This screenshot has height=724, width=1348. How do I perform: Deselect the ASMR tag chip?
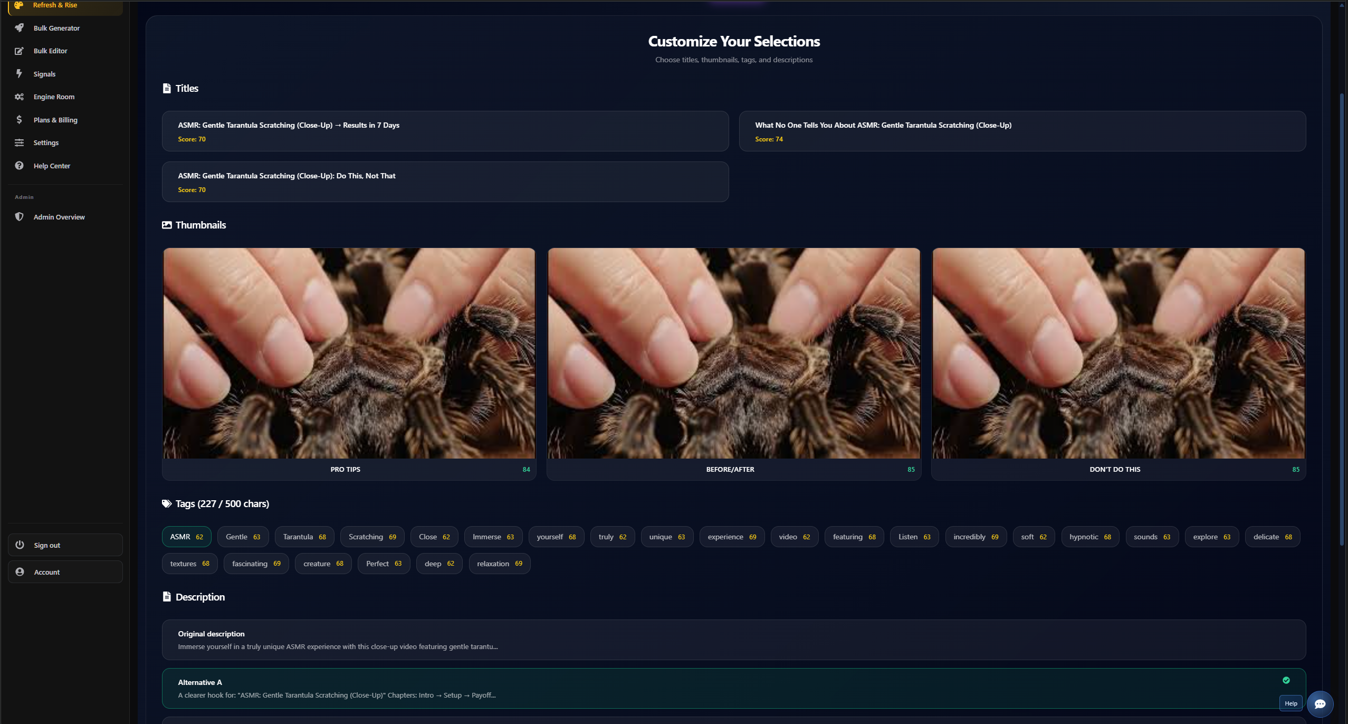point(186,536)
